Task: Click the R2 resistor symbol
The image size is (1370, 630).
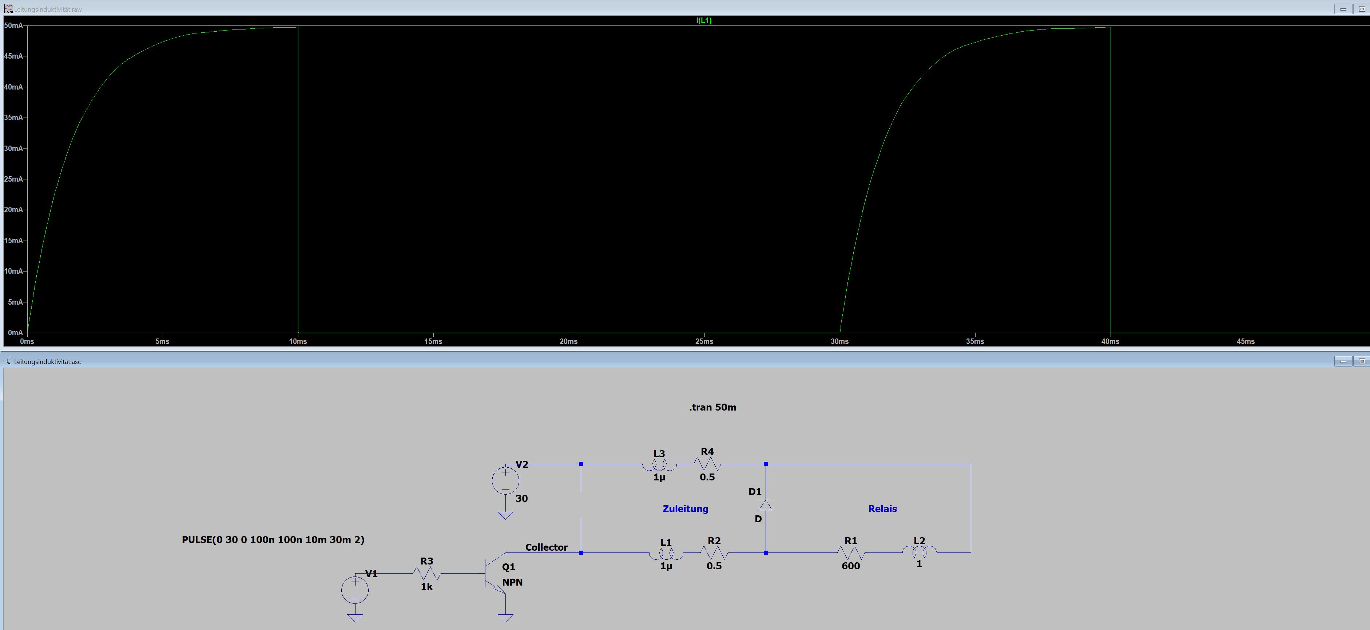Action: click(x=714, y=553)
